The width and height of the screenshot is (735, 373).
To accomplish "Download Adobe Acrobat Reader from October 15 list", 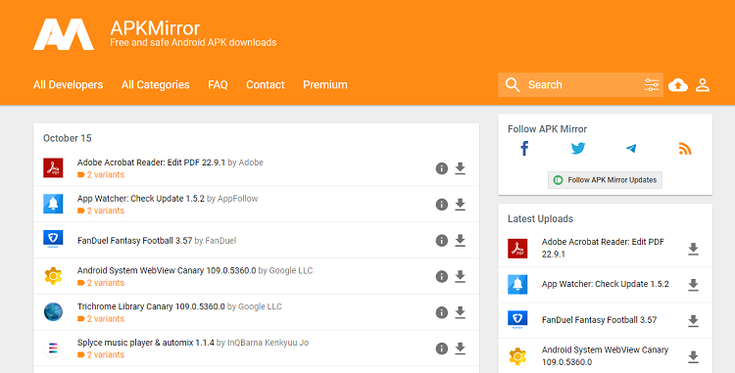I will coord(461,168).
